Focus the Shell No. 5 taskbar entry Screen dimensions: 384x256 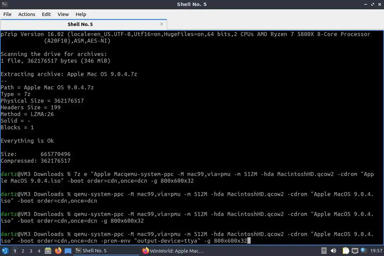coord(106,251)
